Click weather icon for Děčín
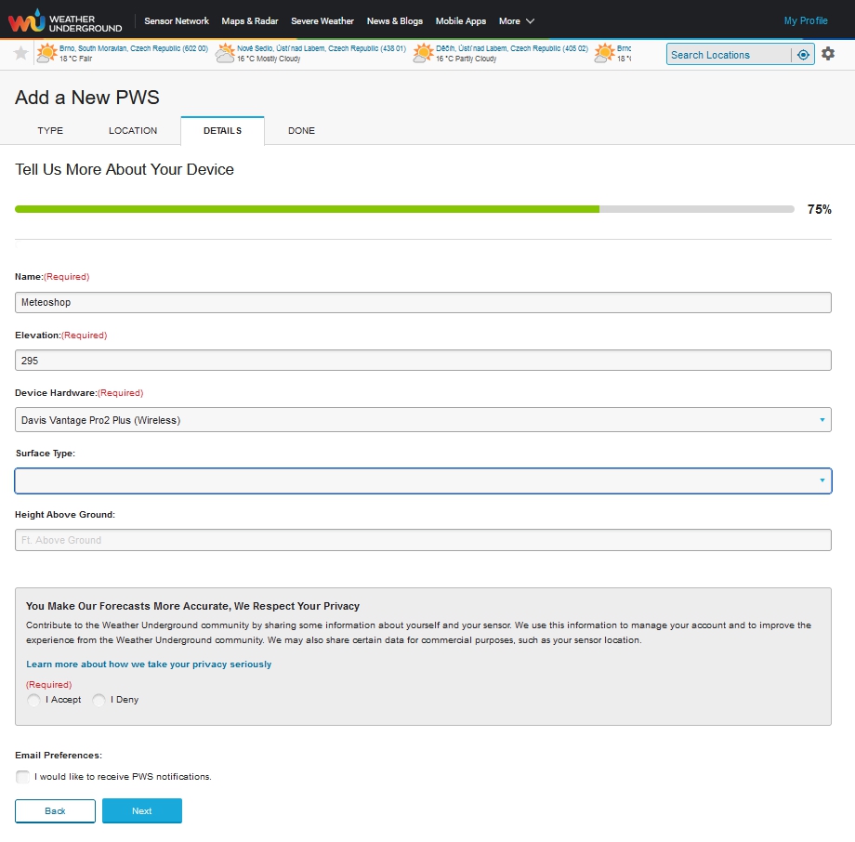Image resolution: width=855 pixels, height=842 pixels. [x=424, y=54]
